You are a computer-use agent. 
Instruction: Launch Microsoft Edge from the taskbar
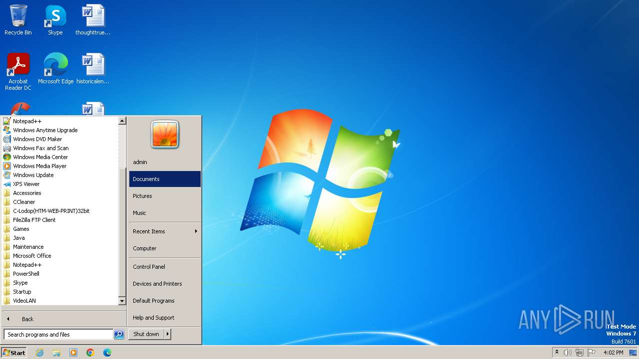click(107, 353)
